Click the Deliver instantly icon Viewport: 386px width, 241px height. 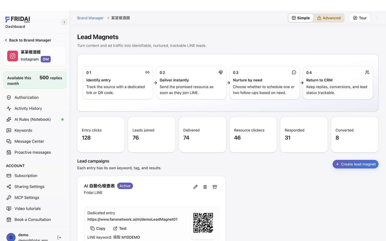click(x=221, y=72)
